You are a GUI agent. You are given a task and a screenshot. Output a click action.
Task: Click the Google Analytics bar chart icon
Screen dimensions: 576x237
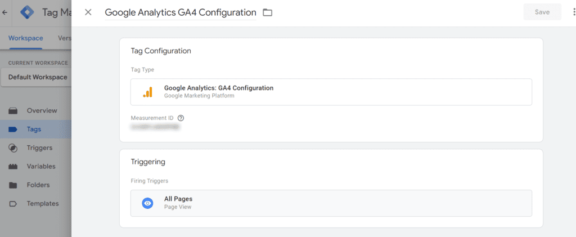pyautogui.click(x=147, y=92)
